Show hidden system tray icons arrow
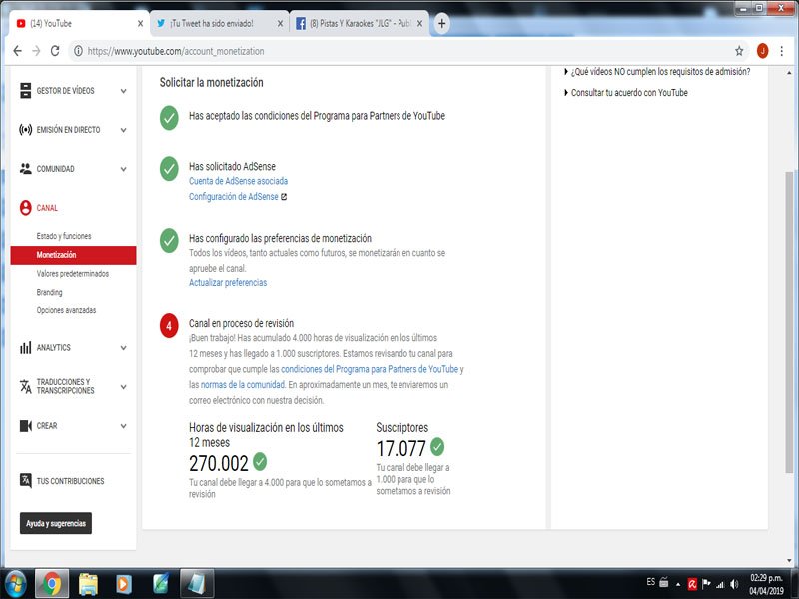799x599 pixels. tap(678, 584)
